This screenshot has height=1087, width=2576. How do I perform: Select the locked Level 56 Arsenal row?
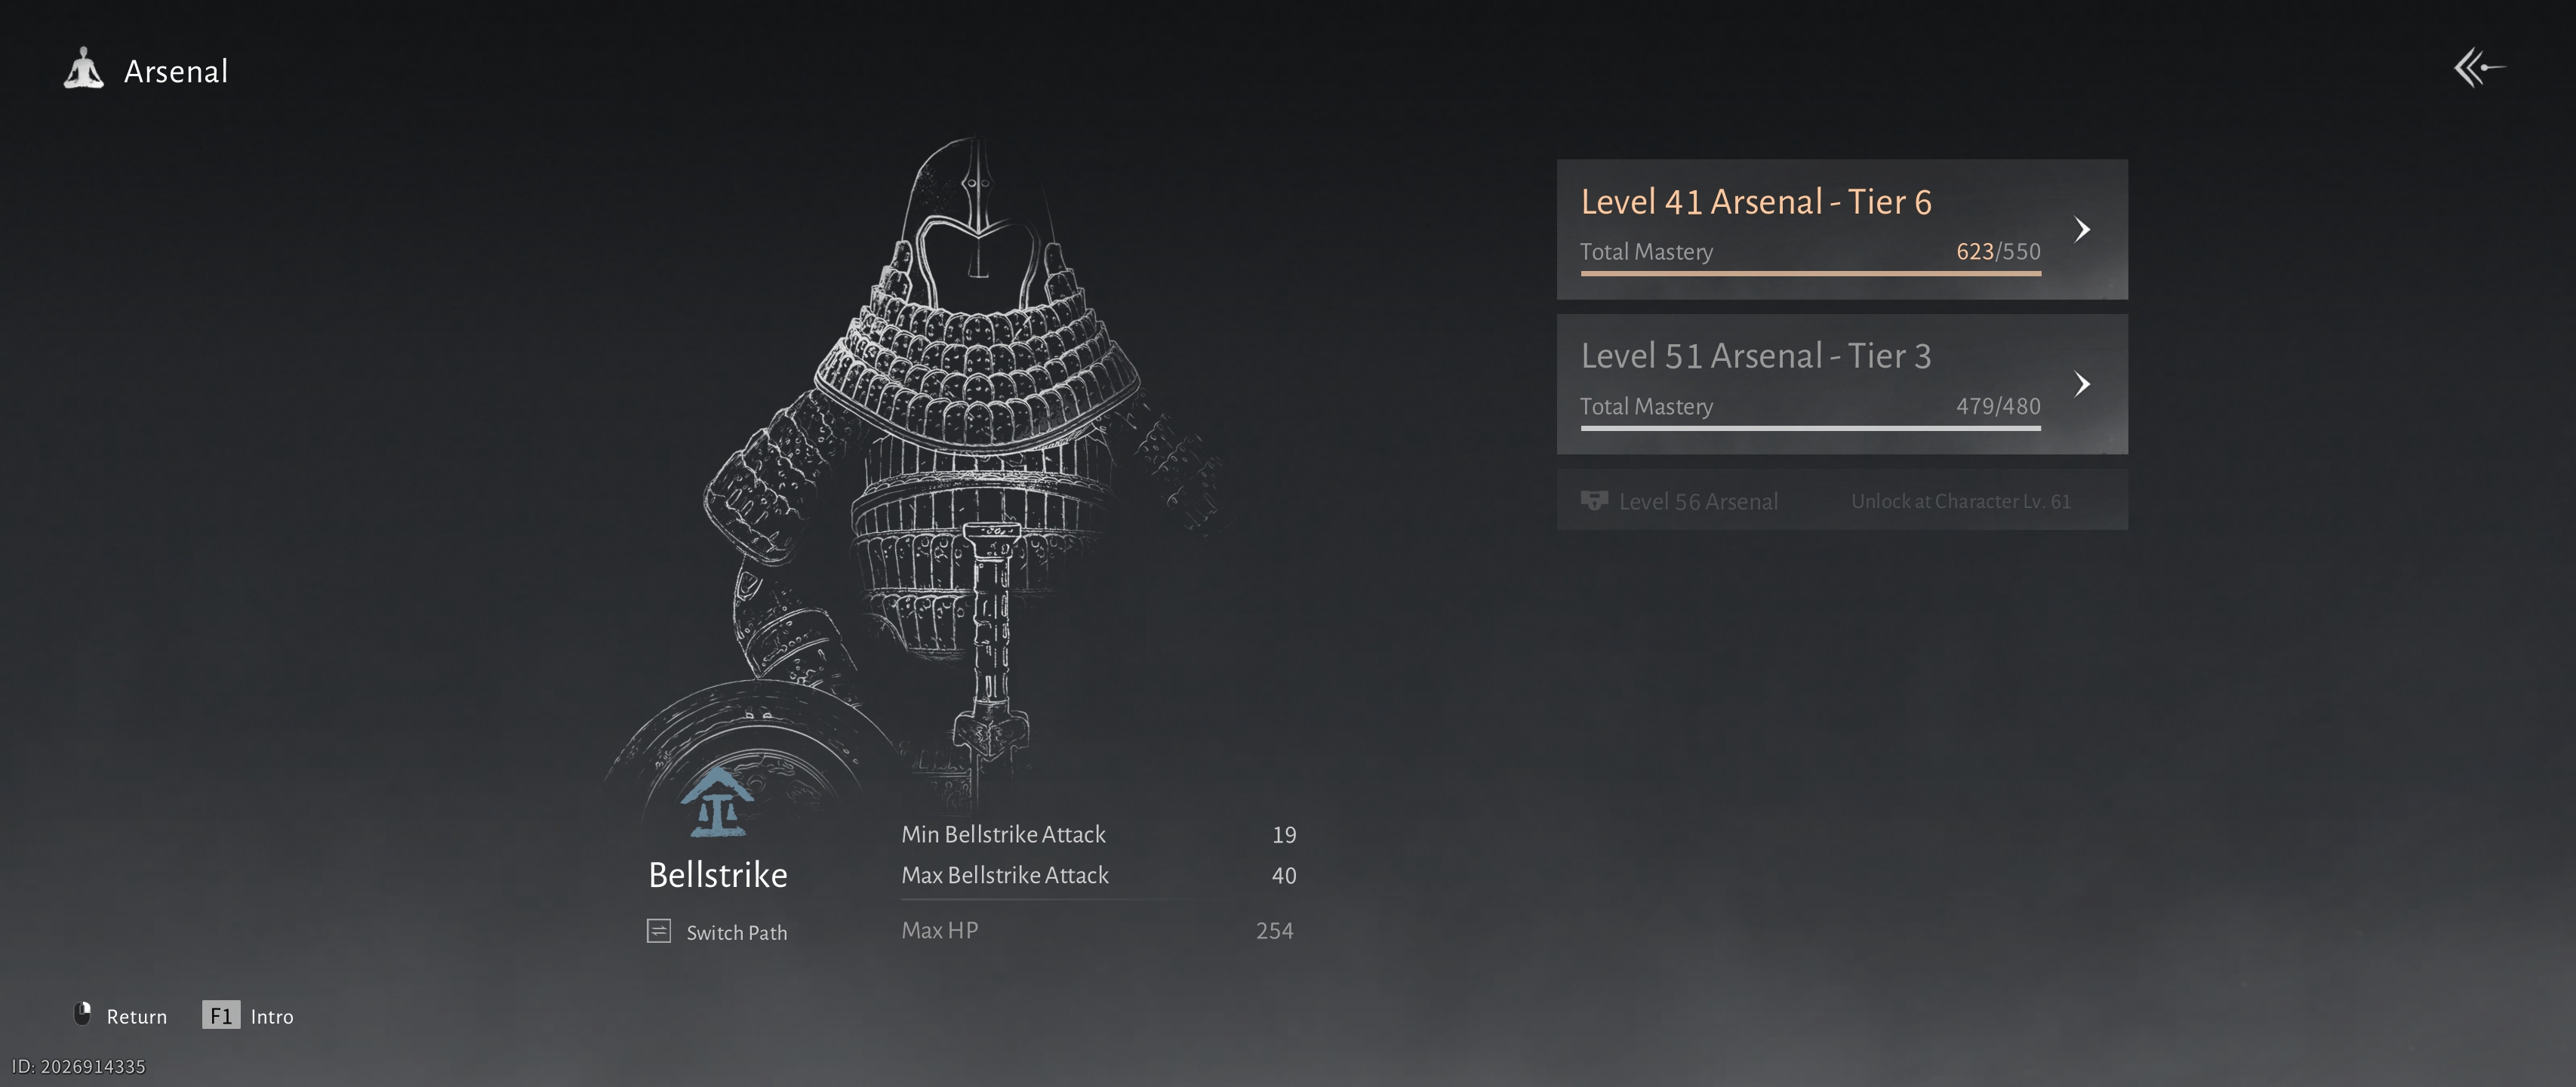coord(1842,500)
